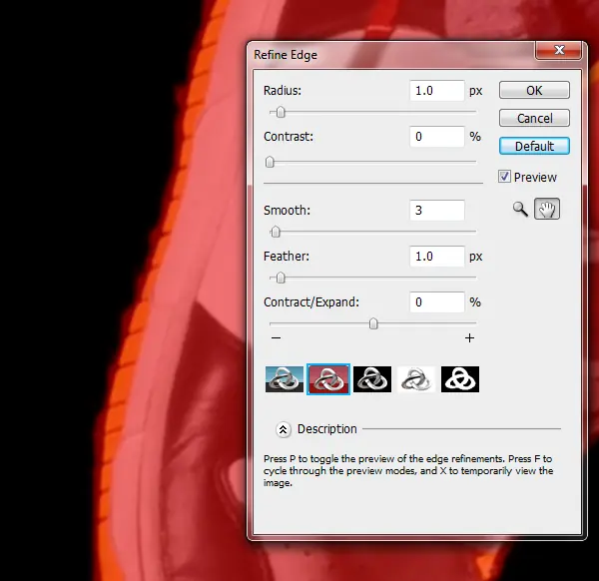
Task: Click the plus icon under Contract/Expand
Action: [469, 338]
